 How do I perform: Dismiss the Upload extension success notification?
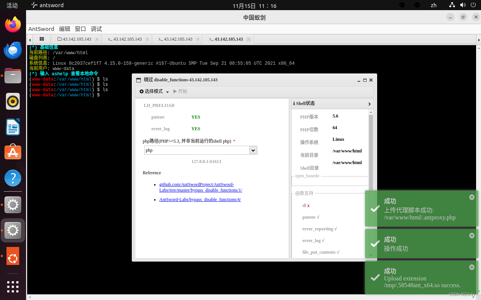472,267
